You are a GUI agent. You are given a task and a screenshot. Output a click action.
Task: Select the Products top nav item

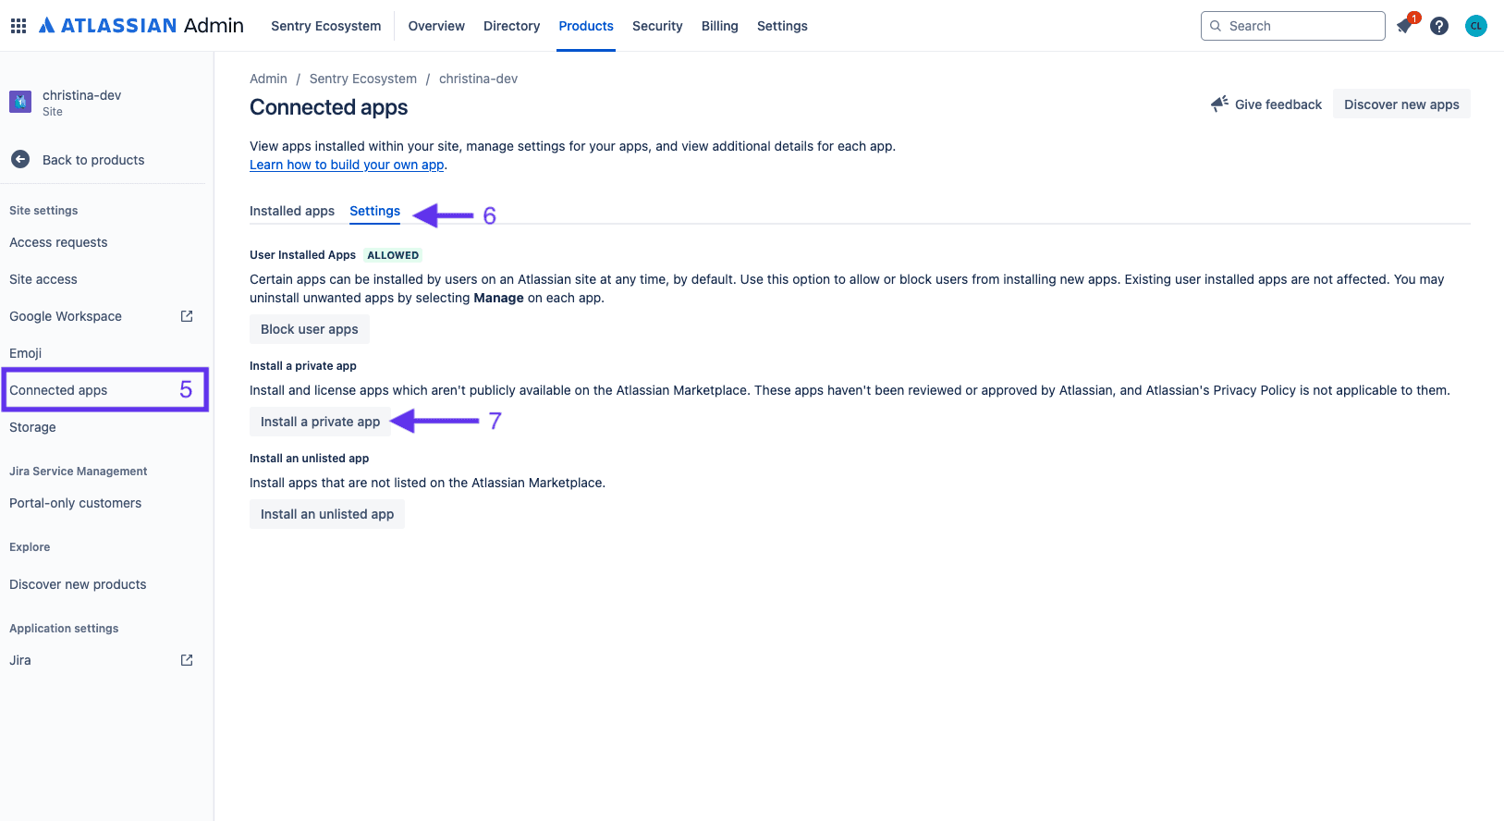click(586, 26)
